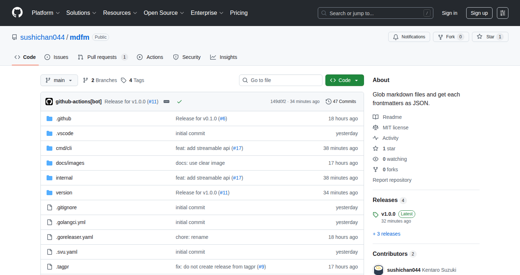
Task: Click the repository icon before sushichan044
Action: point(14,37)
